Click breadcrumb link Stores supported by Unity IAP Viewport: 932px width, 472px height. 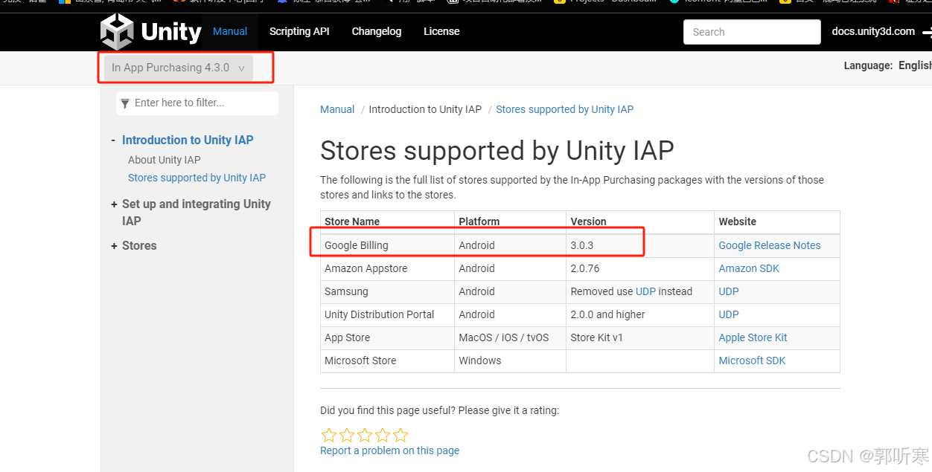pyautogui.click(x=564, y=109)
